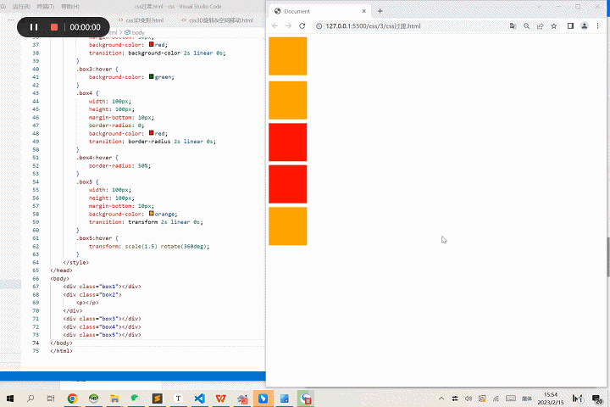
Task: Open red color swatch on line 48
Action: 152,133
